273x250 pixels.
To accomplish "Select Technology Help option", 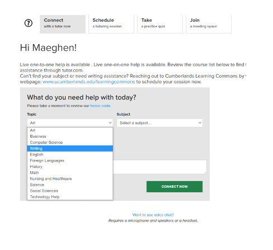I will tap(70, 197).
